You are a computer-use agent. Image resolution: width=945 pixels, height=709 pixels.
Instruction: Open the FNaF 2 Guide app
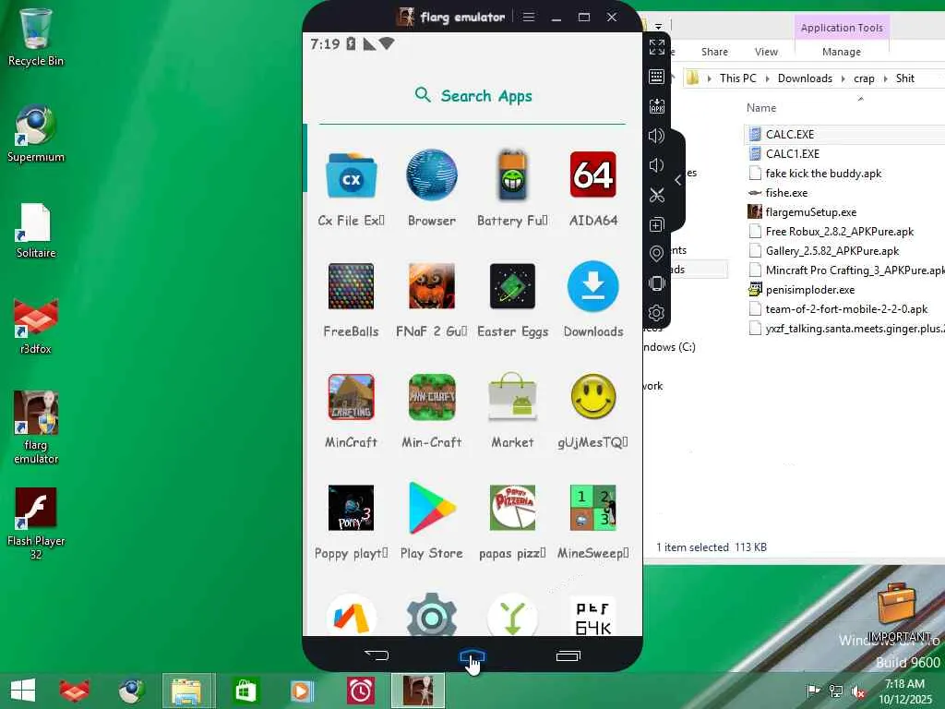coord(432,286)
